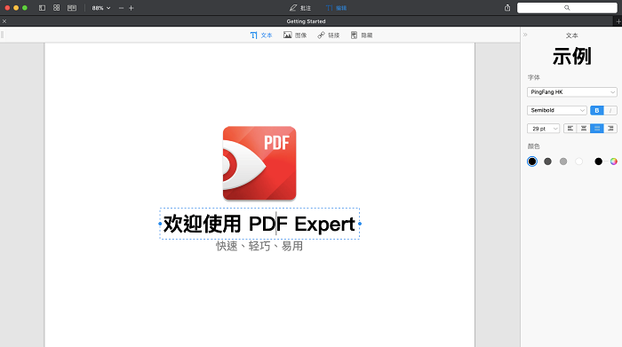
Task: Add a new tab with plus button
Action: click(618, 21)
